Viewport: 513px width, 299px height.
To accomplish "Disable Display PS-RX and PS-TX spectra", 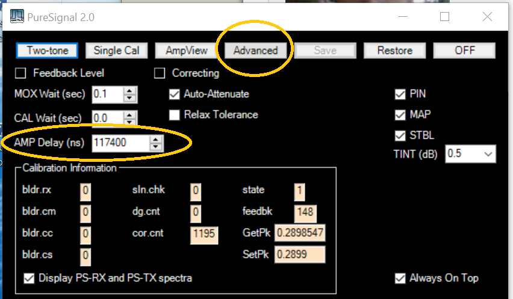I will (29, 279).
